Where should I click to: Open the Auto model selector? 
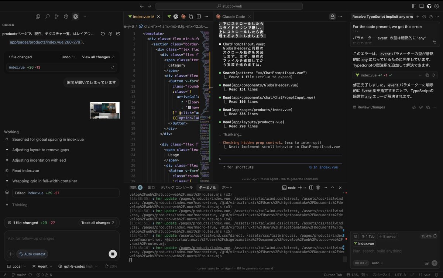pos(377,263)
